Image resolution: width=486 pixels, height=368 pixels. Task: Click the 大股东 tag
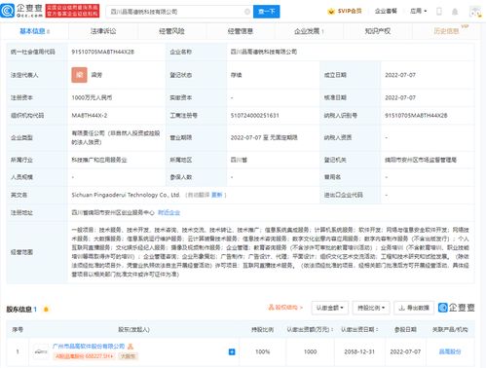point(128,356)
